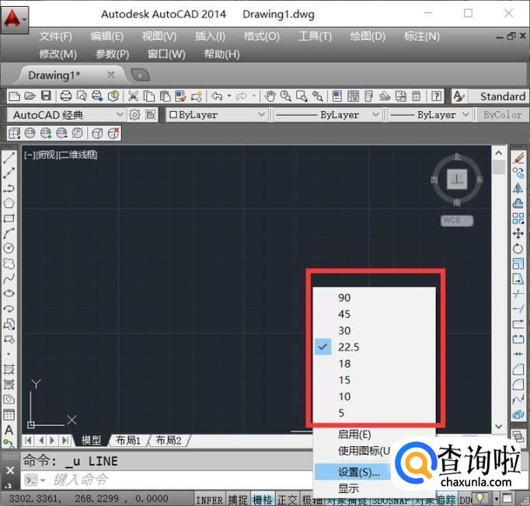Select the Multiline Text A tool

pyautogui.click(x=9, y=430)
